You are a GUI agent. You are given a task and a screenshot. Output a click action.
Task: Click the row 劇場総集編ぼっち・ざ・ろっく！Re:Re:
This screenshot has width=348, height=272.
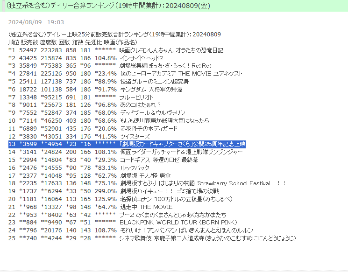pos(110,66)
